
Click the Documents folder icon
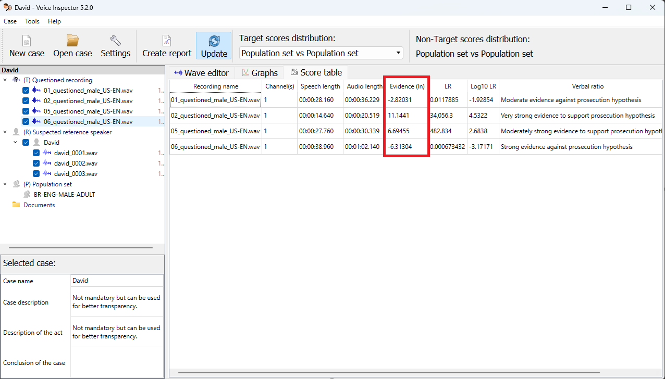point(16,205)
